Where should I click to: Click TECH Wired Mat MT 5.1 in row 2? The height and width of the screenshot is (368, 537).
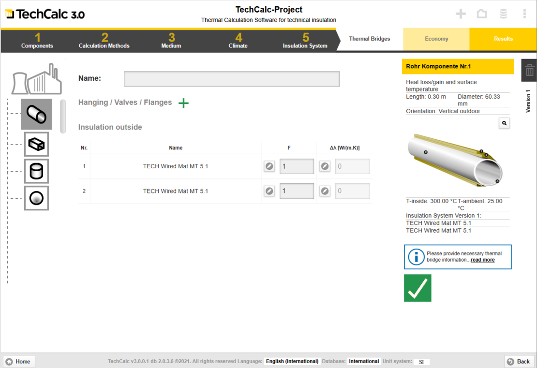[x=175, y=191]
